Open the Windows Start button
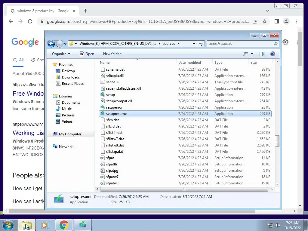This screenshot has width=308, height=231. point(8,225)
